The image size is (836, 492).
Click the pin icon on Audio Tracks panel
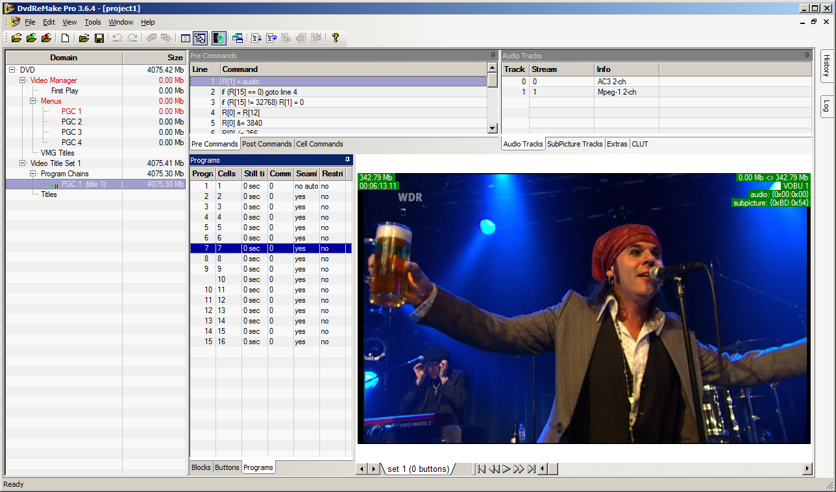(807, 56)
